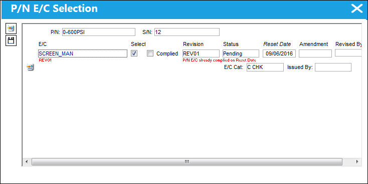Screen dimensions: 368x184
Task: Click the empty Issued By field
Action: point(333,67)
